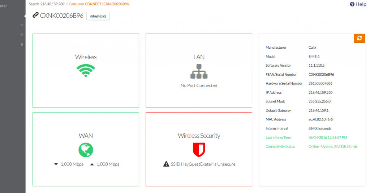The height and width of the screenshot is (193, 370).
Task: Click the 'No Port Connected' LAN status
Action: (199, 85)
